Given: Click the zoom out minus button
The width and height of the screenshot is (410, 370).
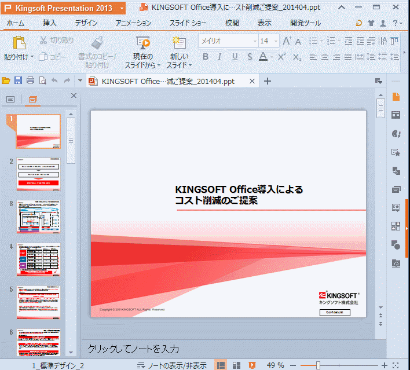Looking at the screenshot, I should click(x=293, y=365).
